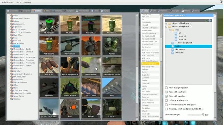
Task: Click tool list scrollbar up arrow
Action: (x=161, y=15)
